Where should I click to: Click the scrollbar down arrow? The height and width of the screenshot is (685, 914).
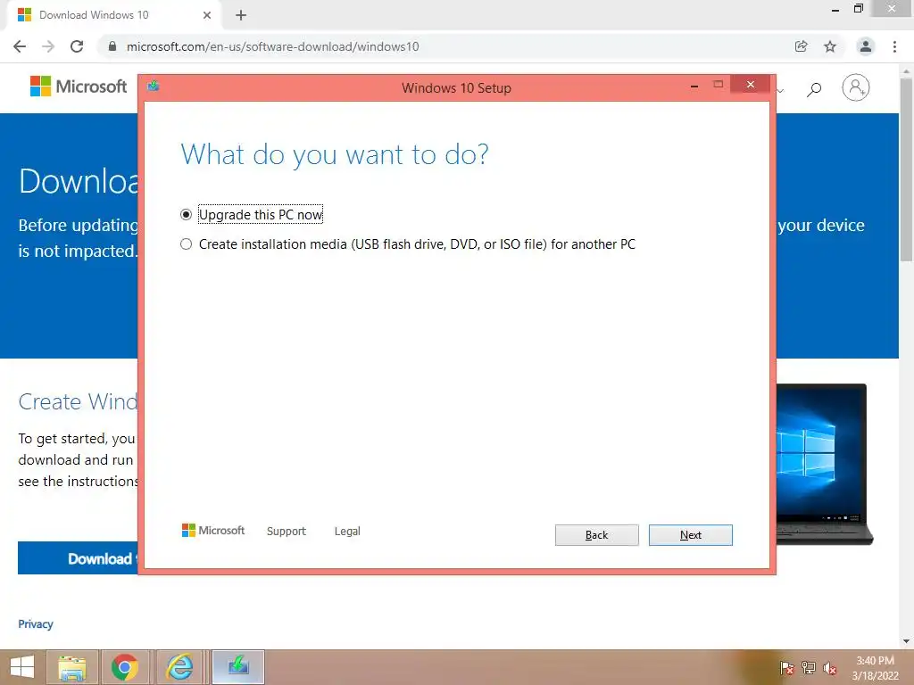pos(907,641)
